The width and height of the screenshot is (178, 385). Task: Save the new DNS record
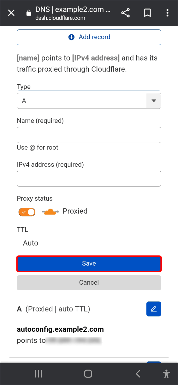click(89, 263)
